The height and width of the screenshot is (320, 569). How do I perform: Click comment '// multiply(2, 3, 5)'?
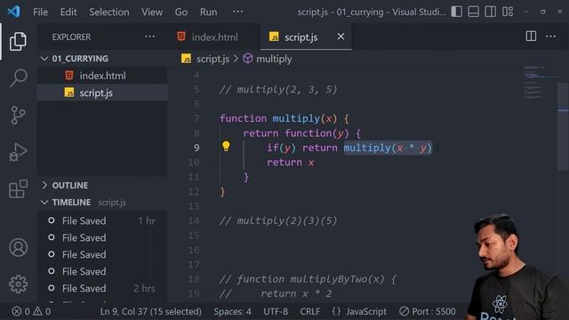(278, 89)
